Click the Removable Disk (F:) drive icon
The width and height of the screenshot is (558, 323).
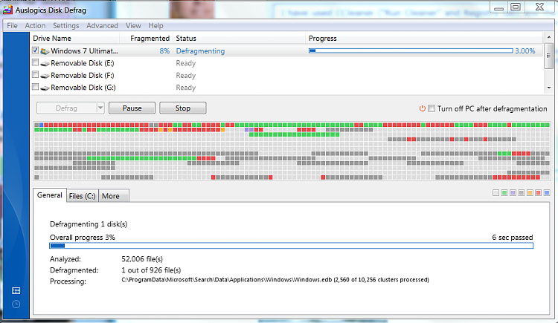[x=45, y=76]
